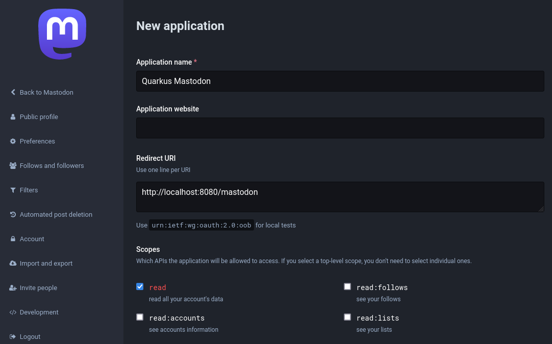Open the Invite people page
Viewport: 552px width, 344px height.
tap(38, 288)
